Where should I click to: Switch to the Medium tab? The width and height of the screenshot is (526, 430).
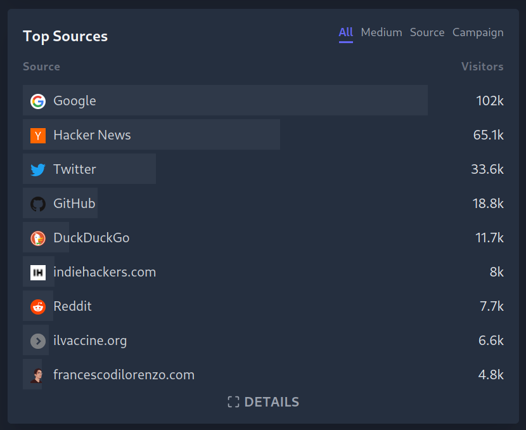pos(382,32)
